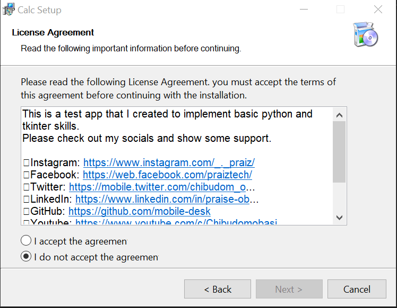Cancel the Calc installation

click(x=357, y=289)
